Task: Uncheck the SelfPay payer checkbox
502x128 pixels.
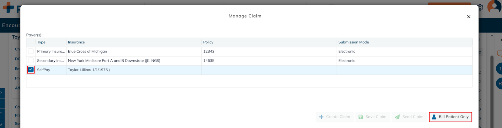Action: (31, 70)
